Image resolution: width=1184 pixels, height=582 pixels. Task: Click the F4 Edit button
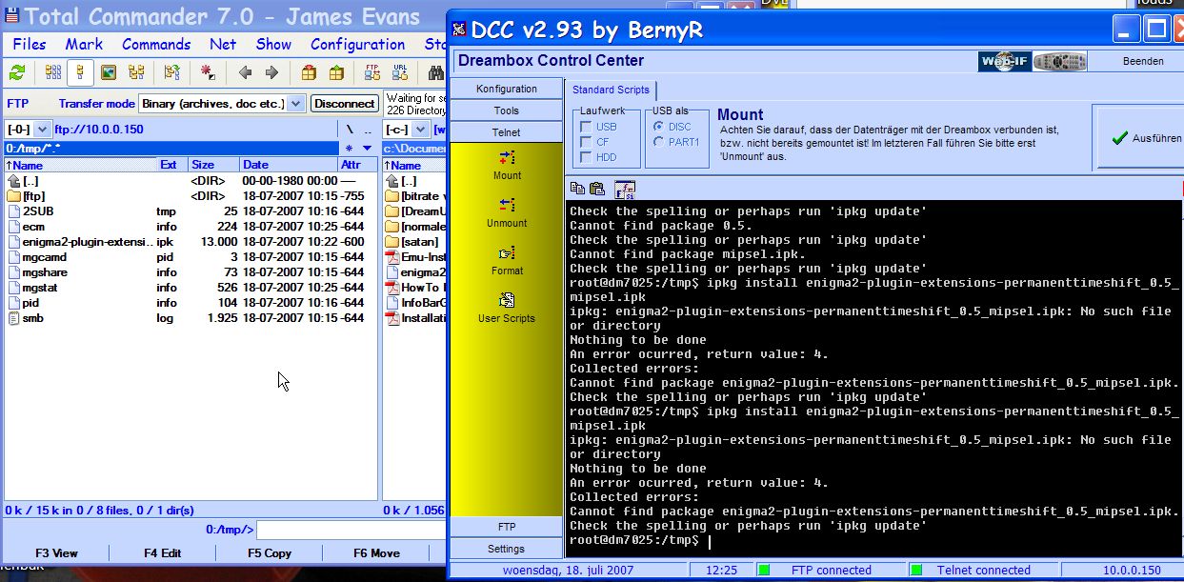[x=163, y=553]
